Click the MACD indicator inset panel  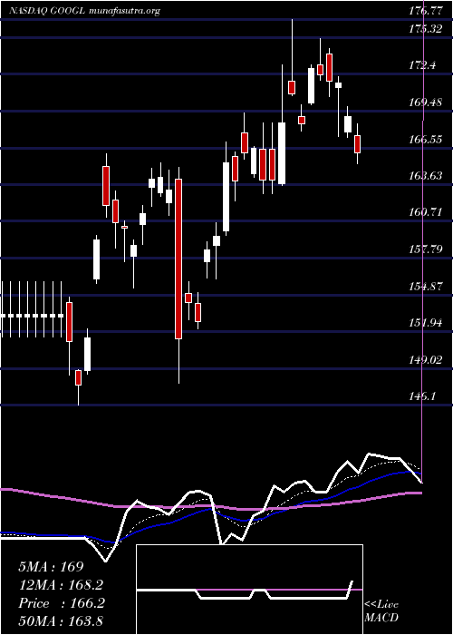pos(249,590)
